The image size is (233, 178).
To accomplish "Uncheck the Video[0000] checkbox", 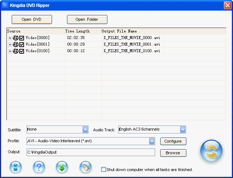I will pyautogui.click(x=21, y=38).
